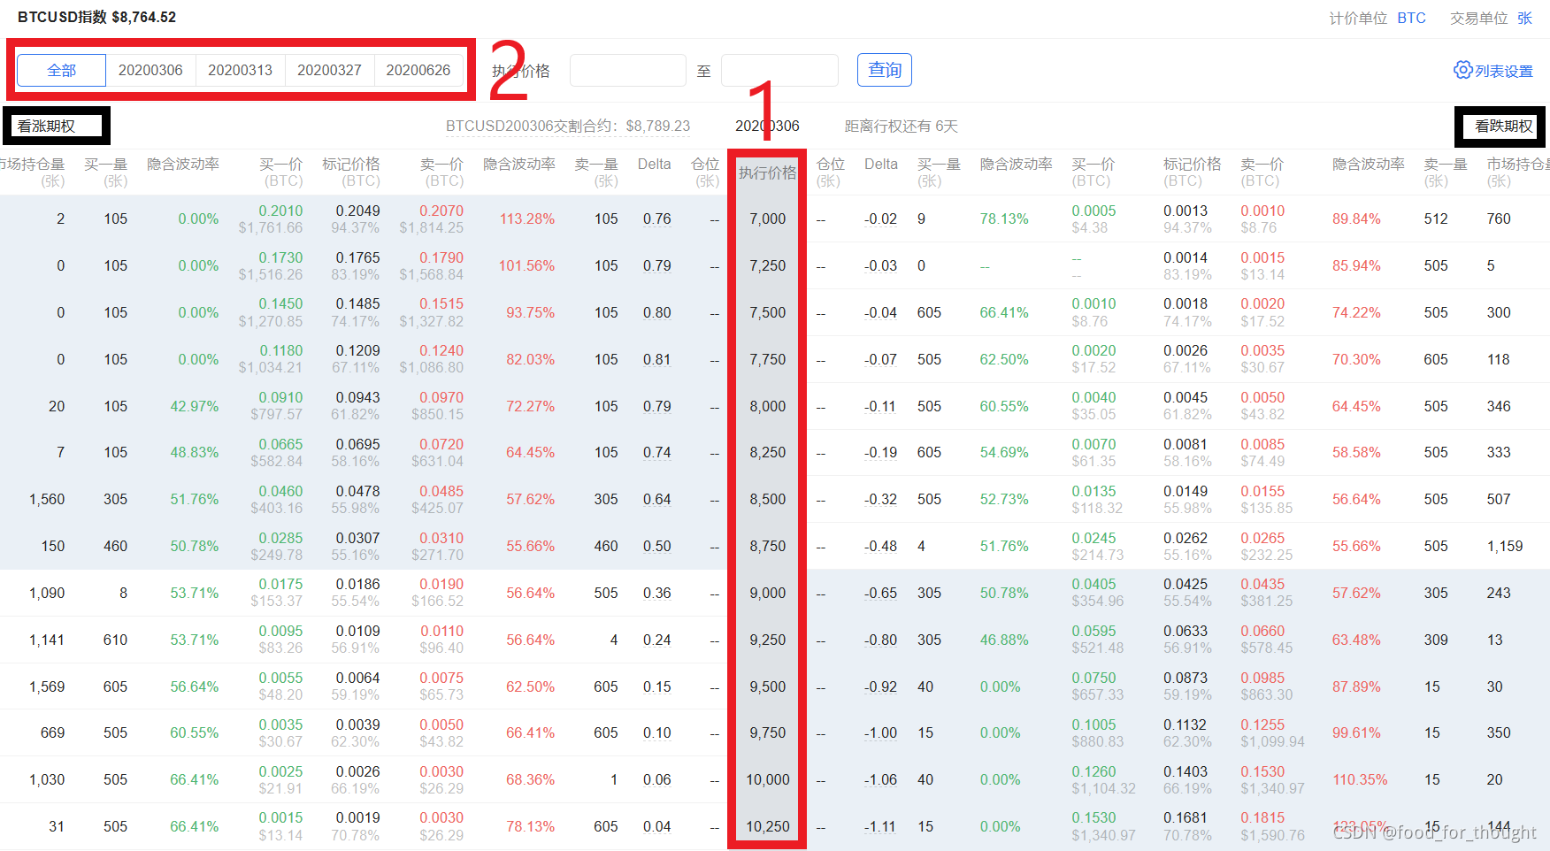Screen dimensions: 1550x851
Task: Click call ask price 0.0110
Action: [441, 631]
